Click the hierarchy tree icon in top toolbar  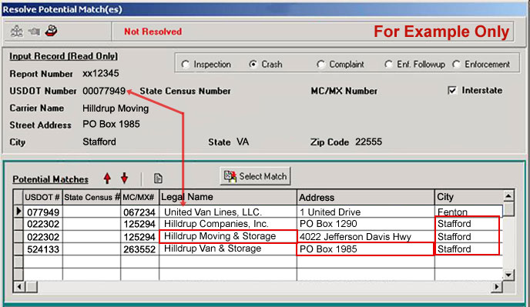click(x=17, y=32)
